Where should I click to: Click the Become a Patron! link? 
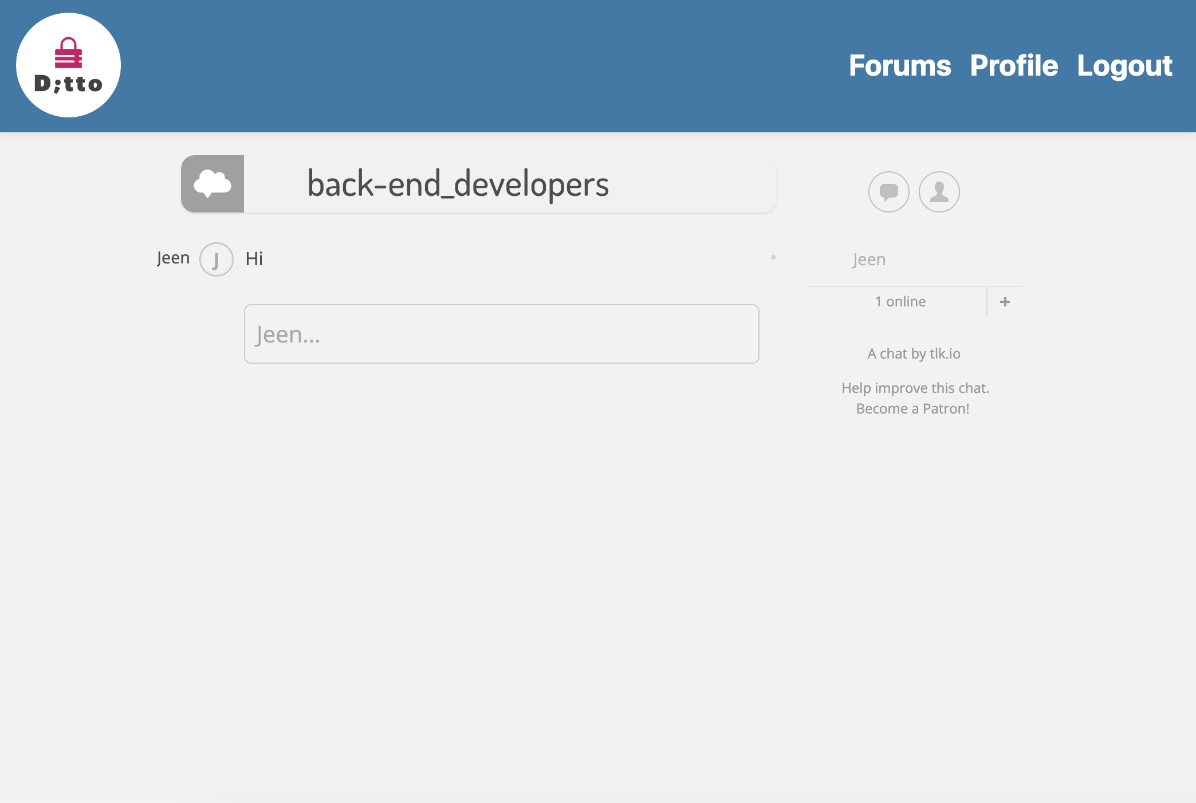[x=912, y=409]
